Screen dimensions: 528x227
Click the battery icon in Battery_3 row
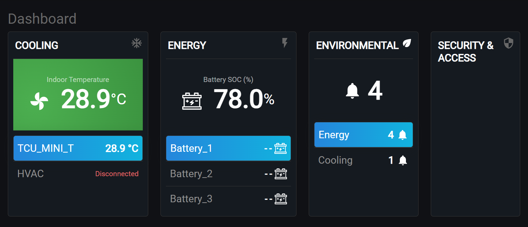pos(280,199)
